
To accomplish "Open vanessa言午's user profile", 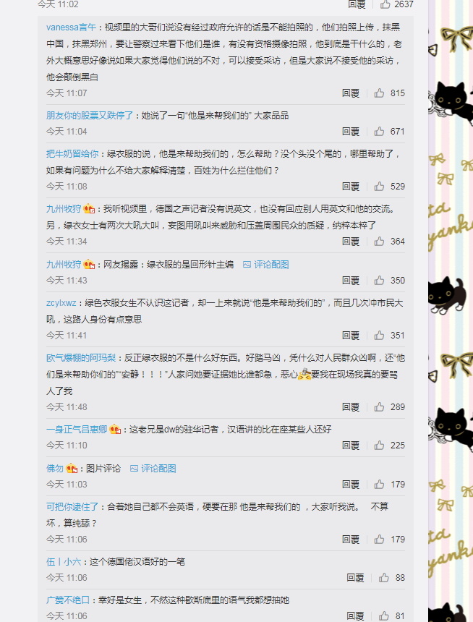I will point(71,27).
